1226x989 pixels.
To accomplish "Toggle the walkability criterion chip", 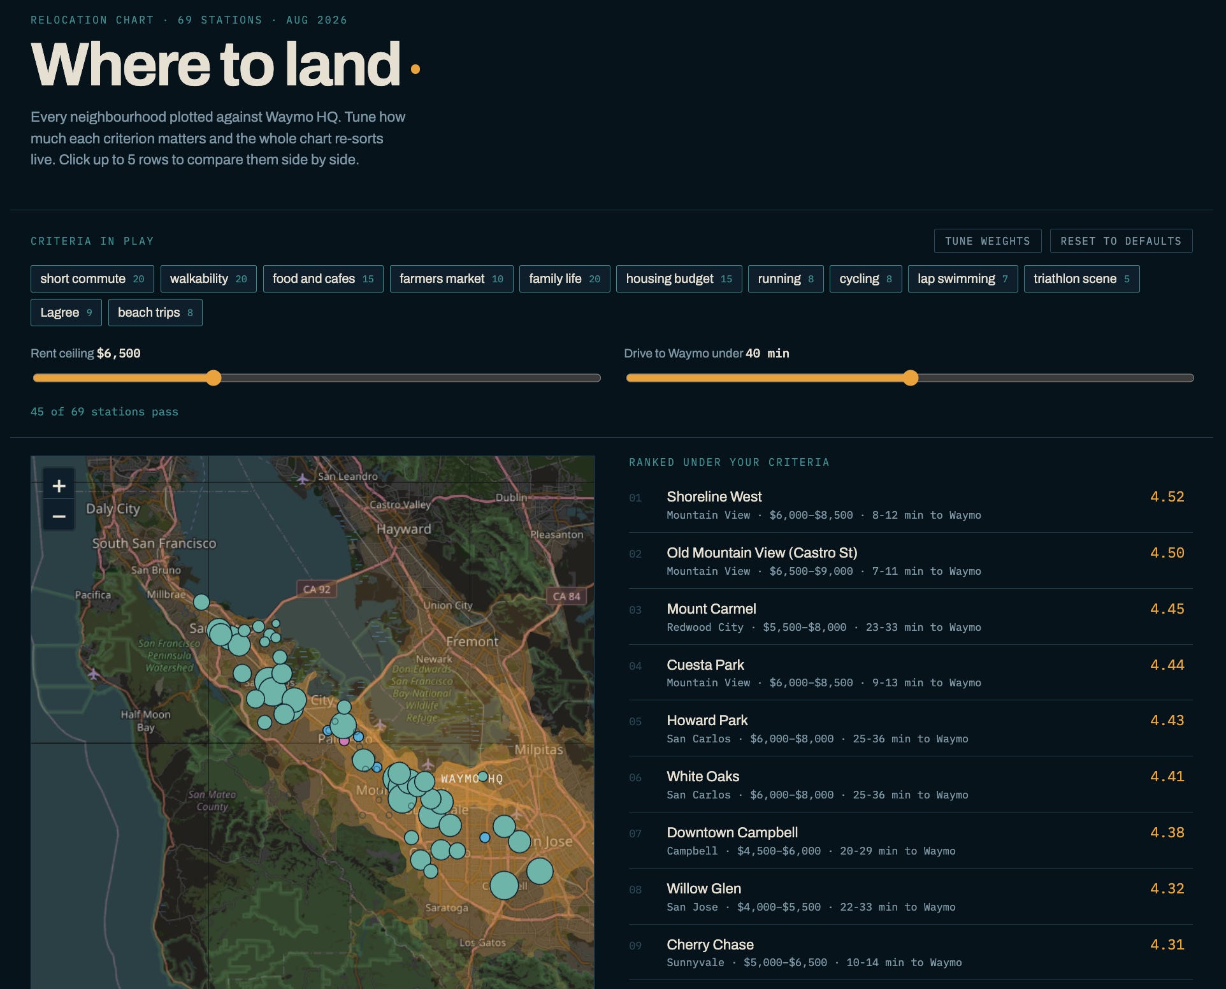I will [208, 278].
